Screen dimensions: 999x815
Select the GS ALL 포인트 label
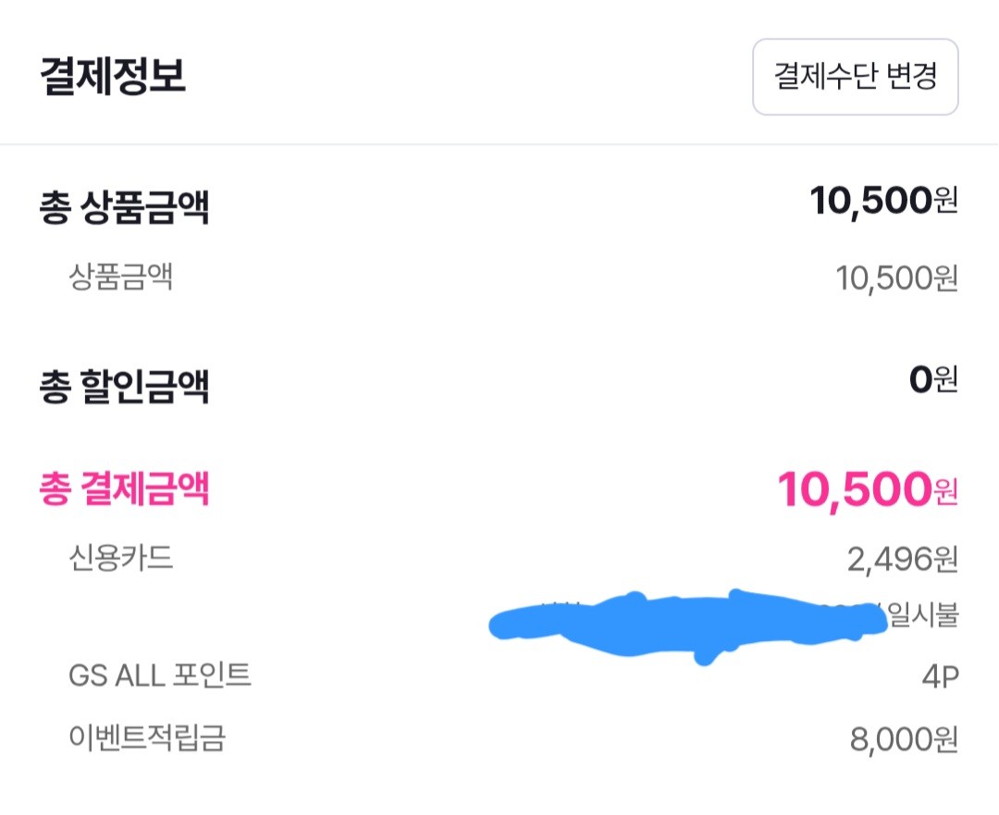coord(159,675)
